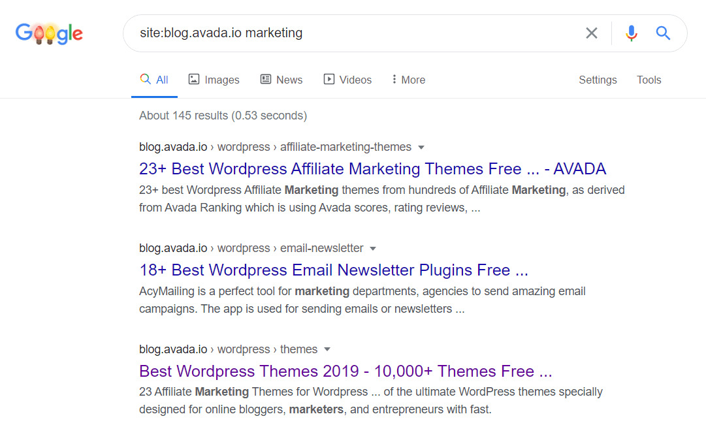Clear the search query with X
Viewport: 706px width, 427px height.
tap(592, 33)
